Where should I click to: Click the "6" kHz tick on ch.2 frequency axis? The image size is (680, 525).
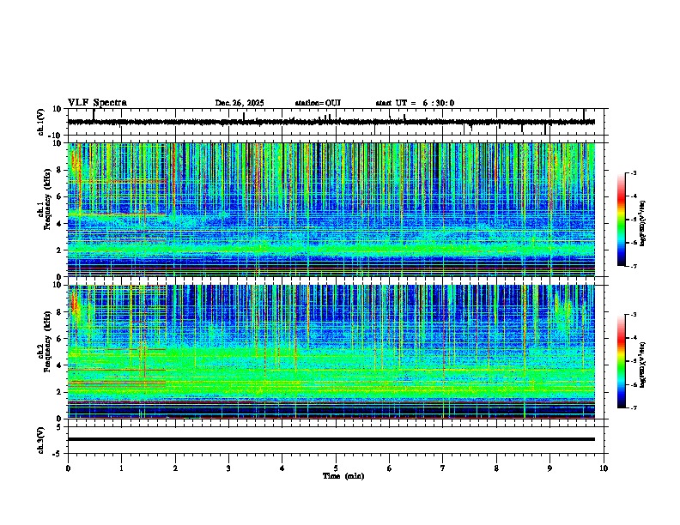pos(59,339)
